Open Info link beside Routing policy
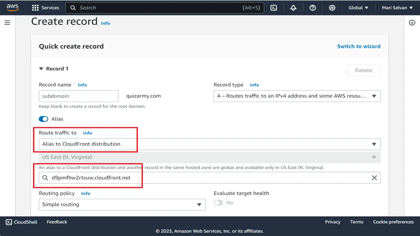420x236 pixels. pyautogui.click(x=85, y=193)
